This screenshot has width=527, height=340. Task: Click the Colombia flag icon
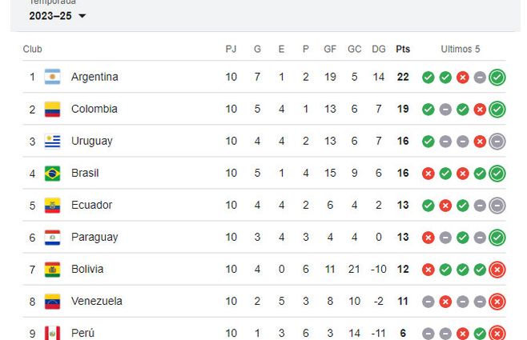tap(53, 109)
